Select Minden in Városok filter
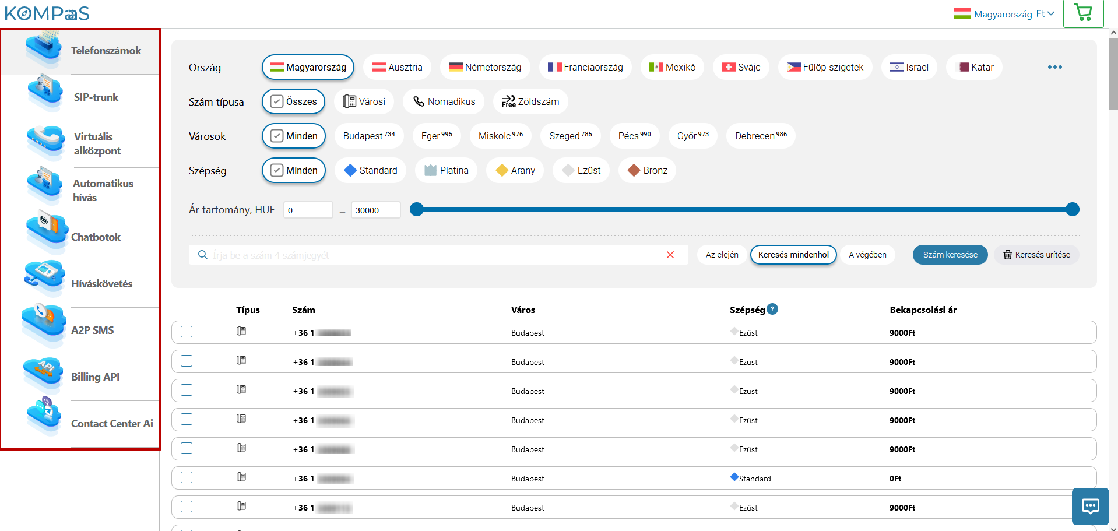Screen dimensions: 1118x531 (x=294, y=136)
